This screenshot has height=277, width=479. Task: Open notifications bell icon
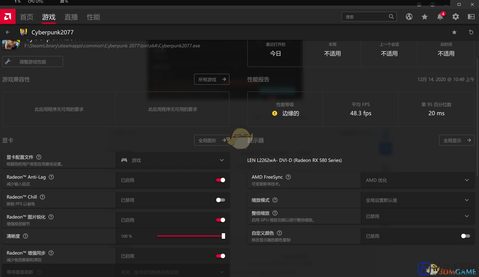(x=440, y=17)
